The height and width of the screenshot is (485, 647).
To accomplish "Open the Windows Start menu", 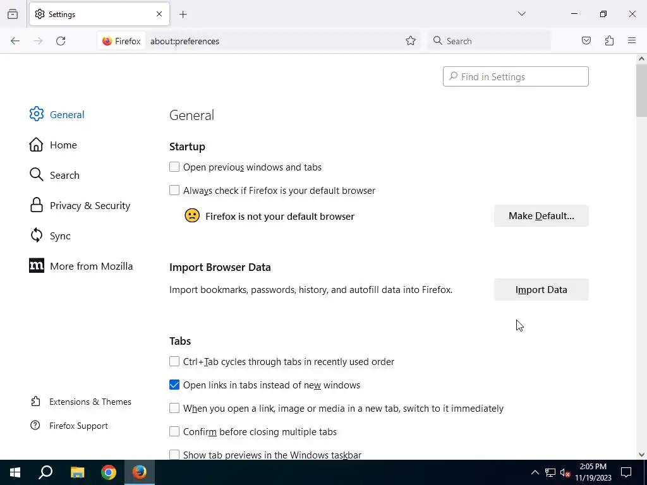I will (x=15, y=472).
